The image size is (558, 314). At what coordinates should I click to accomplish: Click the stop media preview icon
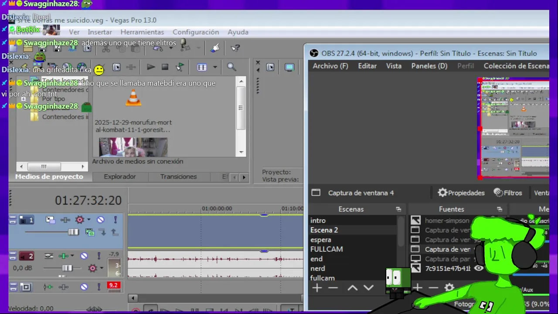pos(165,67)
